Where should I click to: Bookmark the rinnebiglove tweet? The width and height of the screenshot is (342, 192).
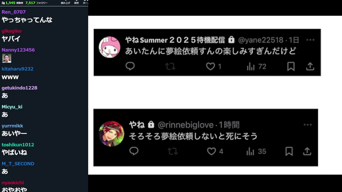(289, 151)
